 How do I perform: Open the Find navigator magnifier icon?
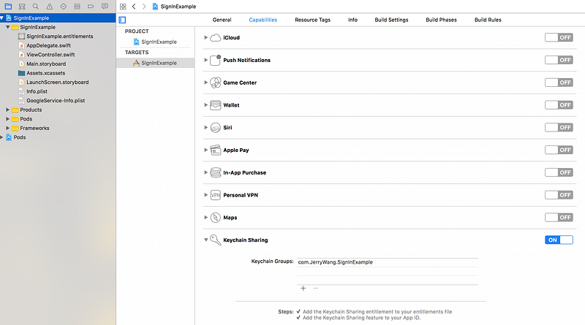(36, 7)
